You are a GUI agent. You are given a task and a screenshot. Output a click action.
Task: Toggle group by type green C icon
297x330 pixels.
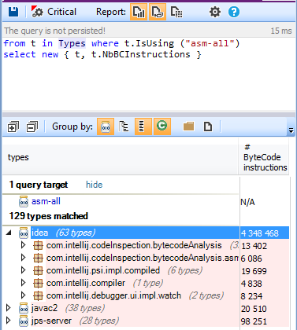point(162,126)
